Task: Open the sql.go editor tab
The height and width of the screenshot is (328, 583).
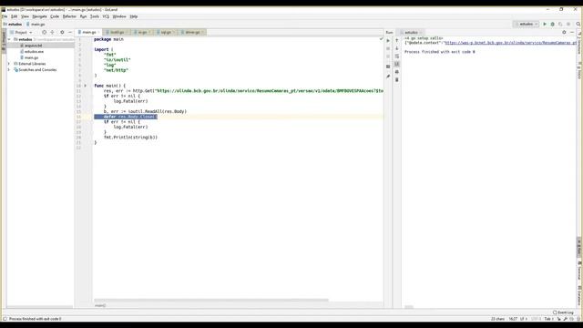Action: coord(166,33)
